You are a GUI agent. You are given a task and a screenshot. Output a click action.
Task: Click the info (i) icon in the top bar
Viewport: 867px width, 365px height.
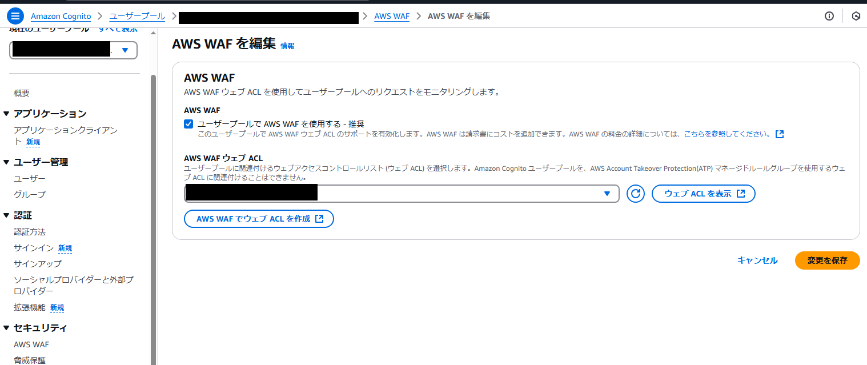829,16
